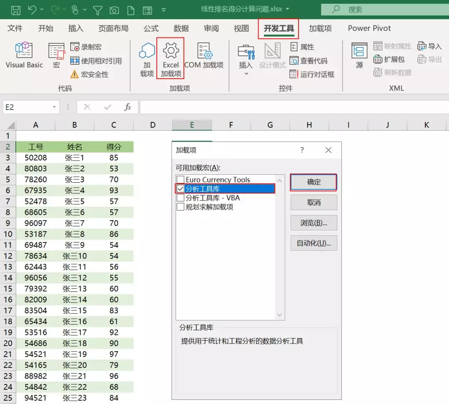The height and width of the screenshot is (404, 449).
Task: Click the new blank document icon
Action: (131, 10)
